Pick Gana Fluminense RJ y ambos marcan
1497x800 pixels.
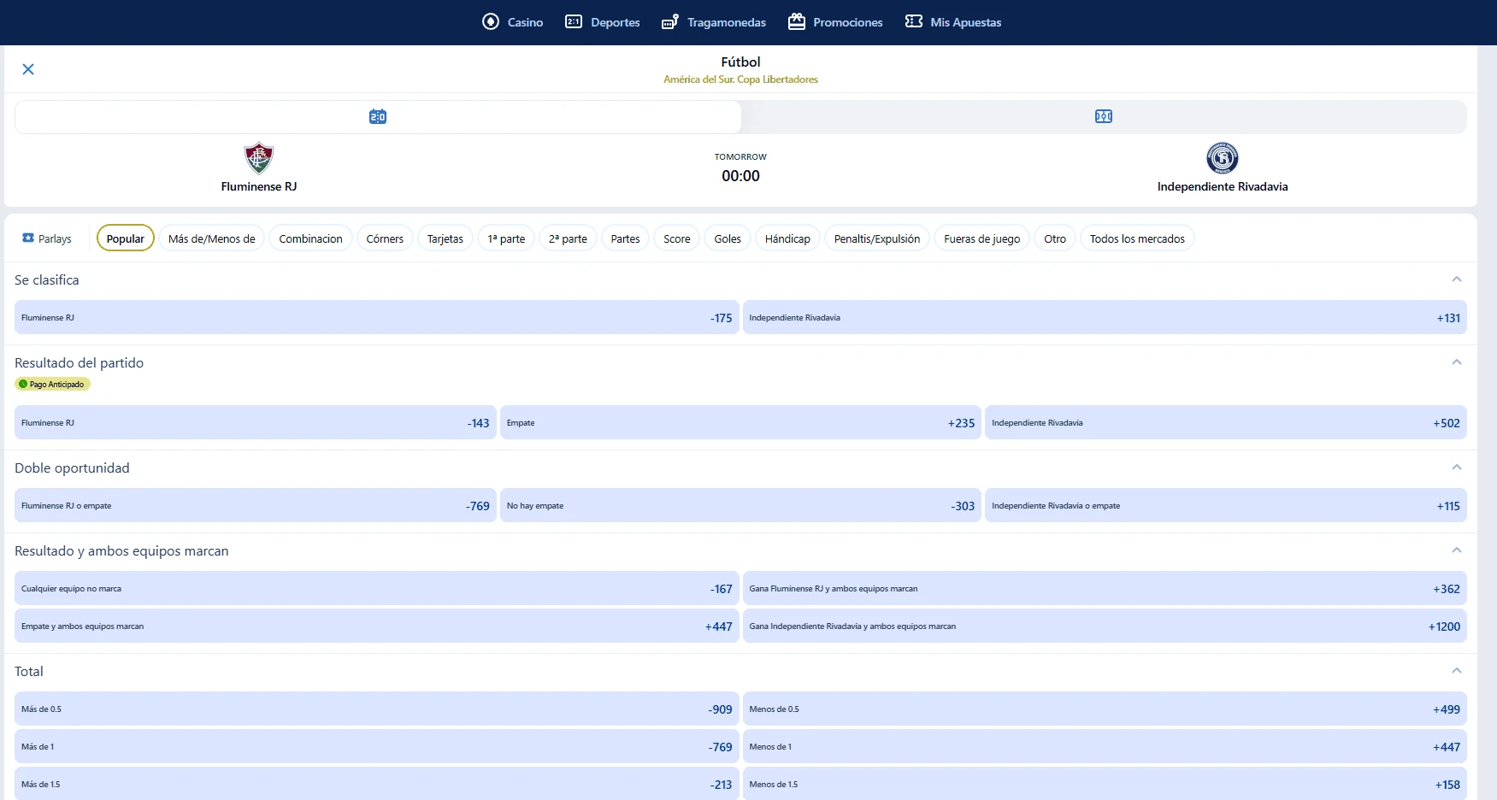1105,588
